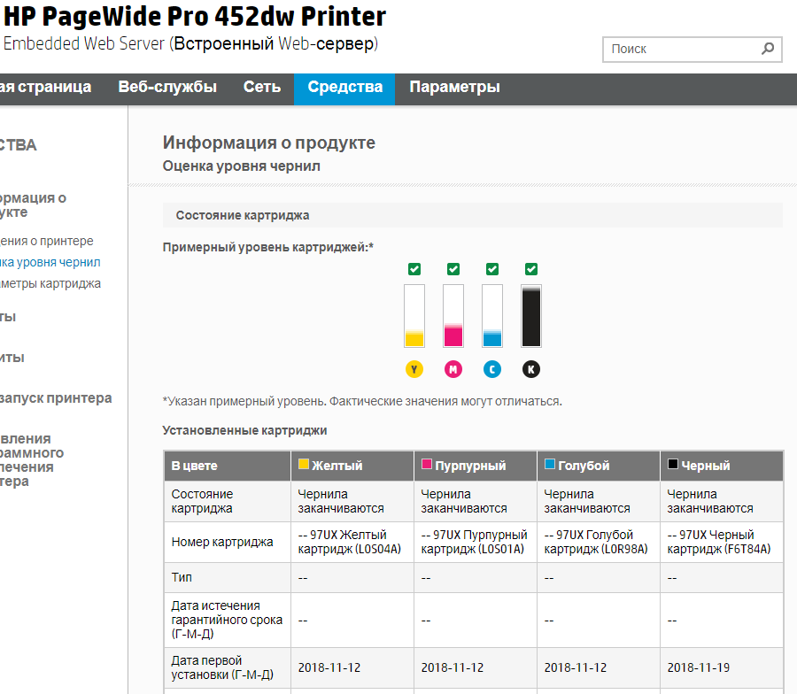Click the Желтый column header text
Image resolution: width=797 pixels, height=694 pixels.
point(337,466)
